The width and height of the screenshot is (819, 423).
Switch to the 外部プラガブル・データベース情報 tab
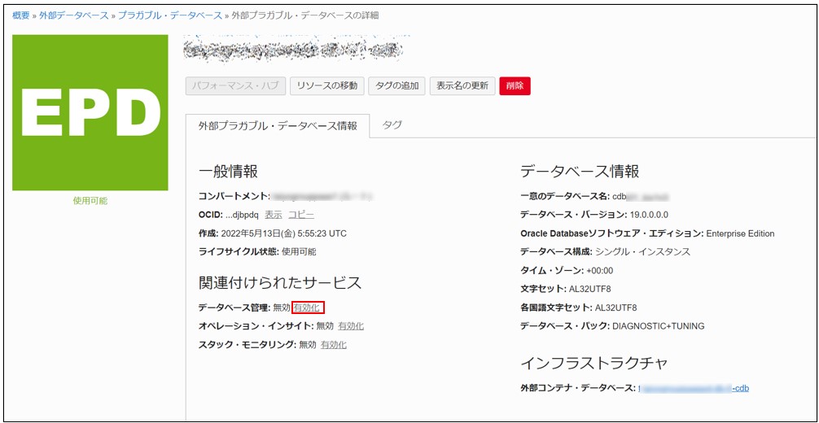pos(278,126)
